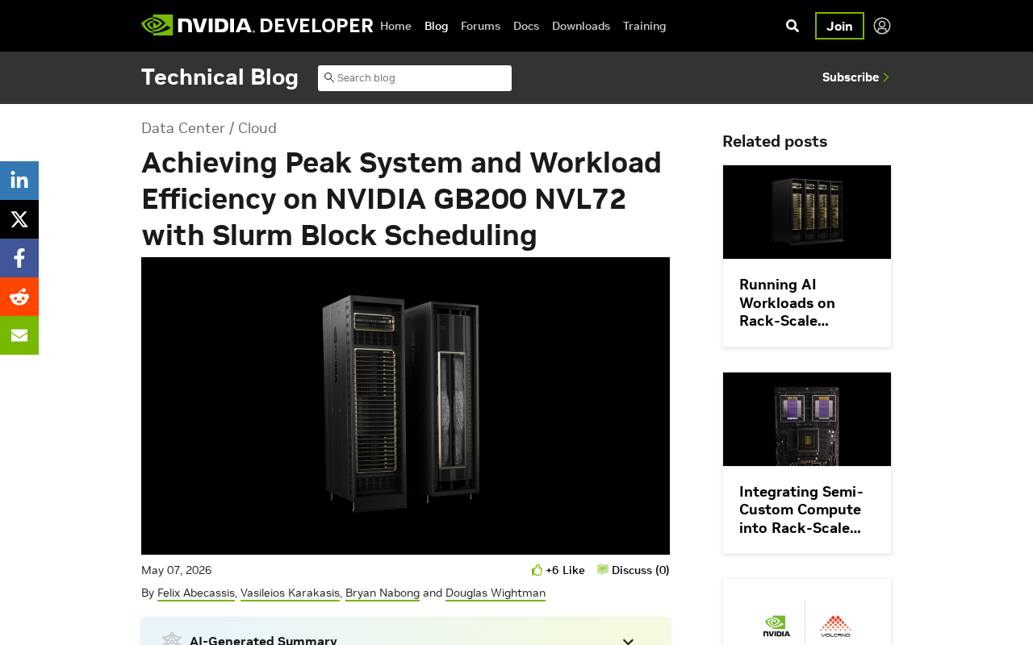This screenshot has width=1033, height=645.
Task: Click the article title heading
Action: 402,199
